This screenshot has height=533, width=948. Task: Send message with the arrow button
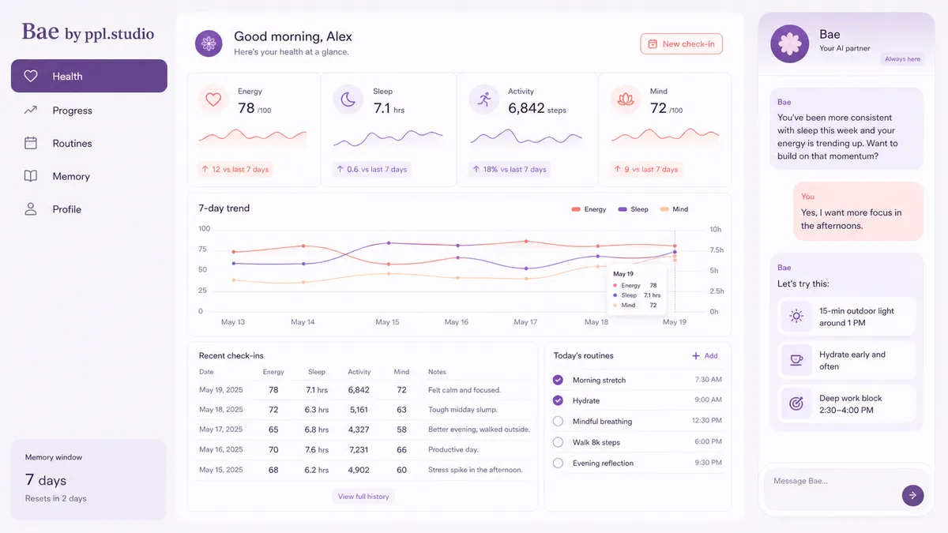tap(912, 495)
